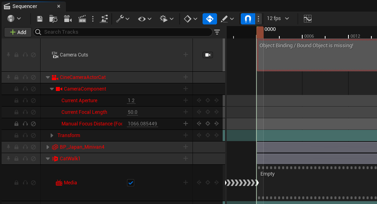Viewport: 377px width, 204px height.
Task: Toggle the auto-key button
Action: [x=209, y=19]
